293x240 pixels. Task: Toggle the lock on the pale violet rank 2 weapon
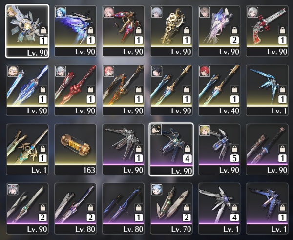(x=234, y=30)
